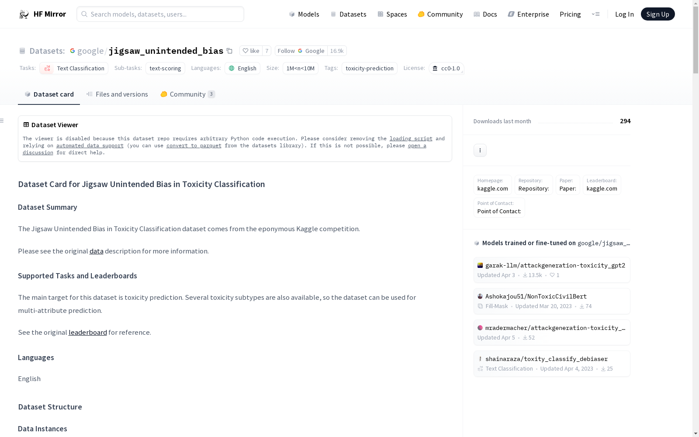Switch to the Community discussions tab

188,94
